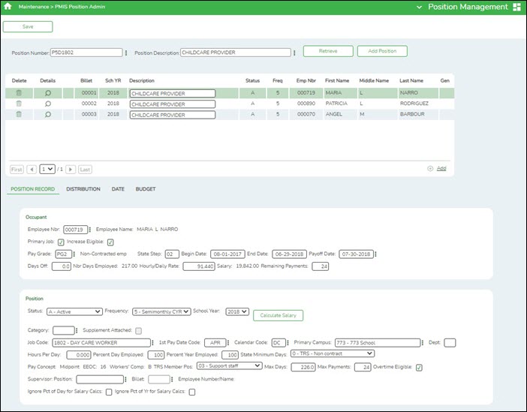
Task: Uncheck the Increase Eligible checkbox
Action: [x=110, y=242]
